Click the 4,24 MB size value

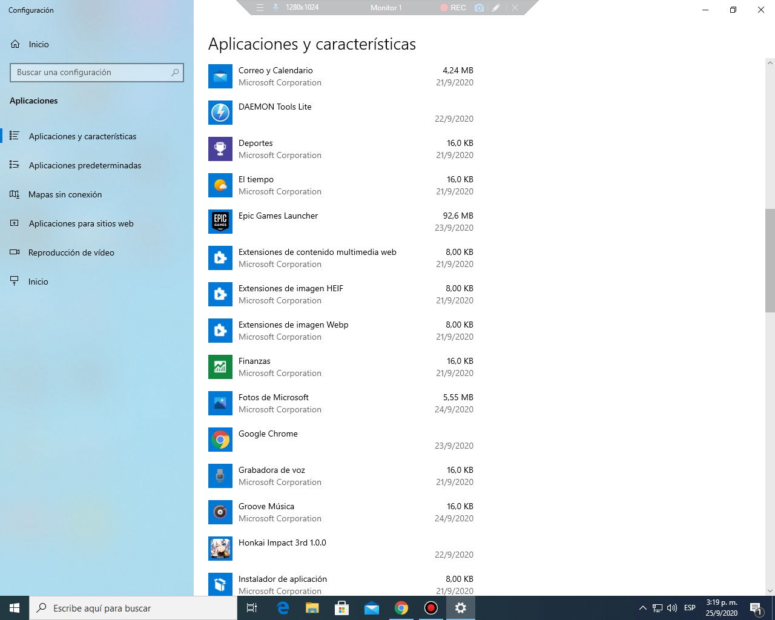458,70
